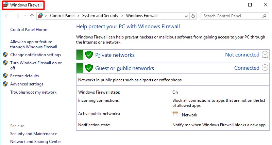This screenshot has width=272, height=145.
Task: Go to Control Panel Home
Action: (x=29, y=30)
